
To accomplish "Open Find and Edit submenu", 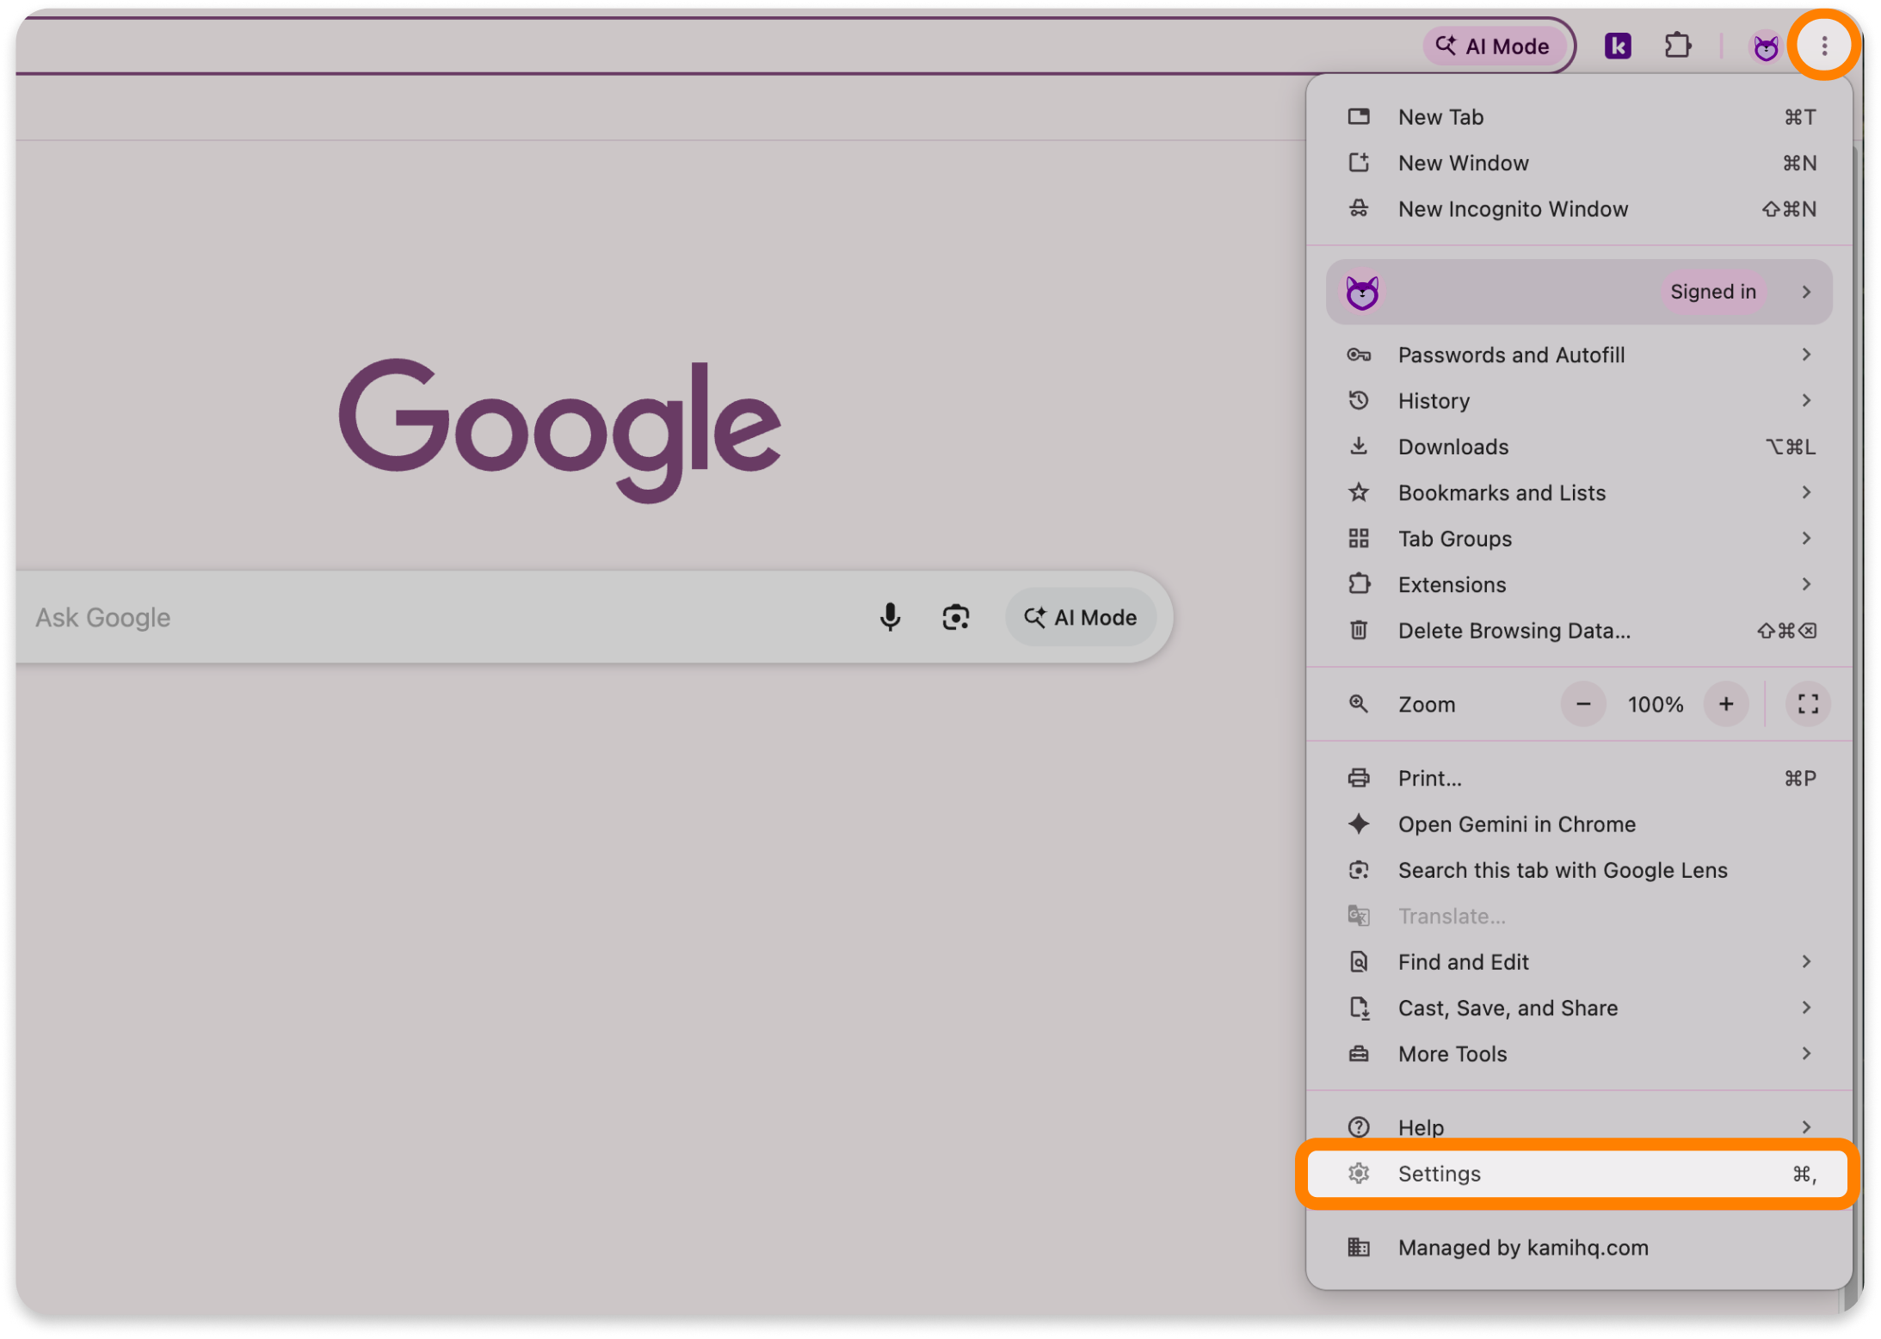I will tap(1579, 962).
